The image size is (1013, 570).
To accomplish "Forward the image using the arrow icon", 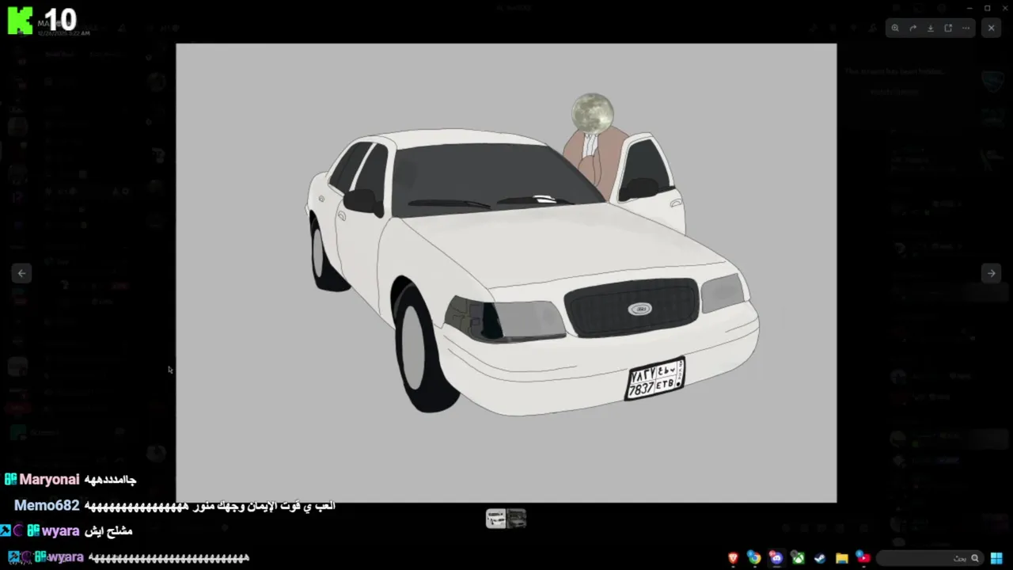I will (x=912, y=28).
